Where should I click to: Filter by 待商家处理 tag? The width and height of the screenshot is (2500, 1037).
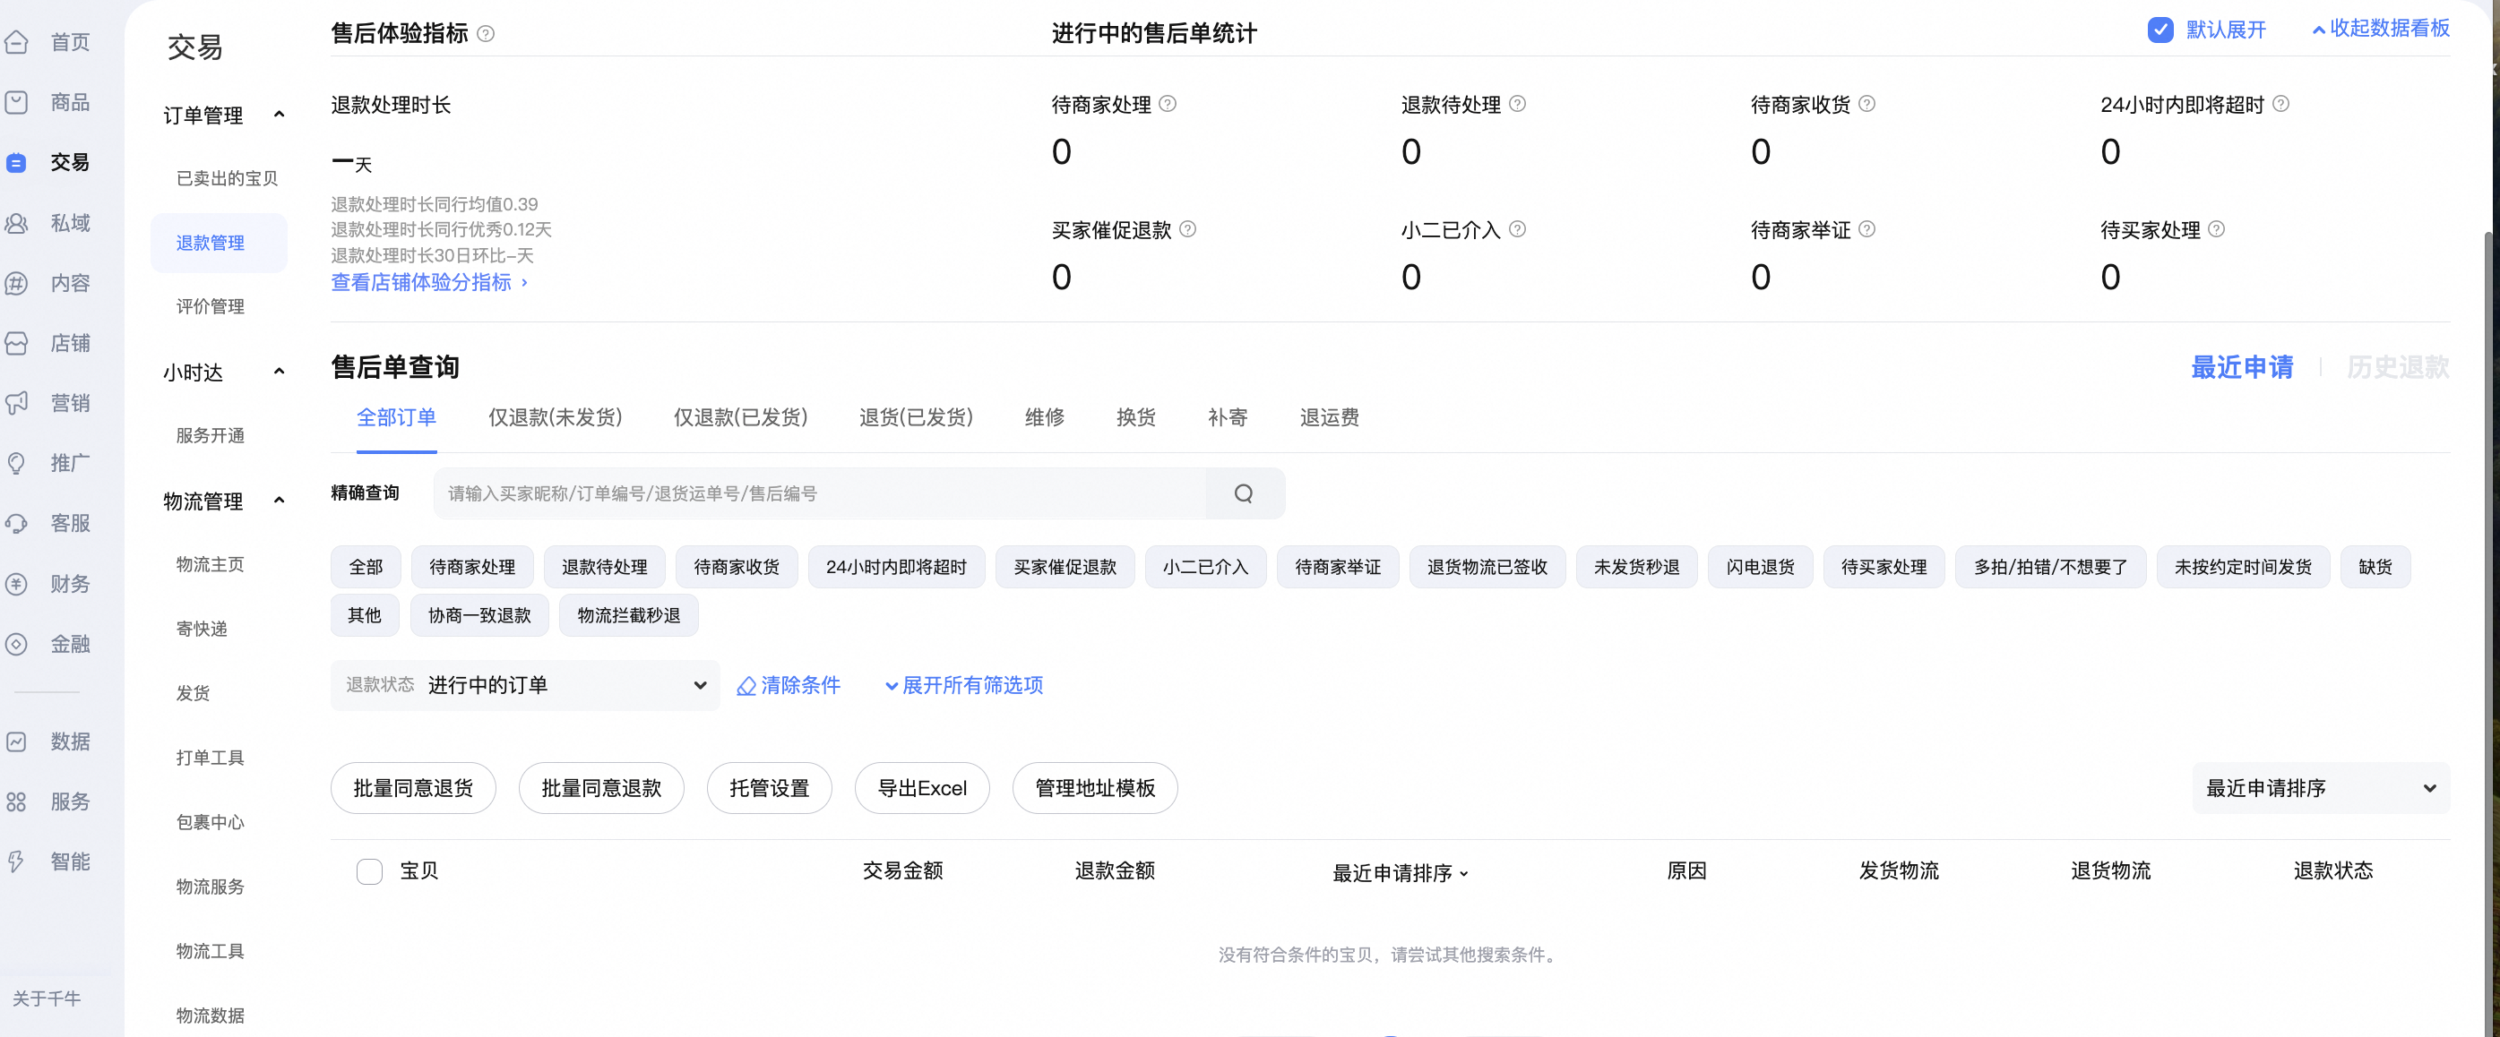point(472,567)
